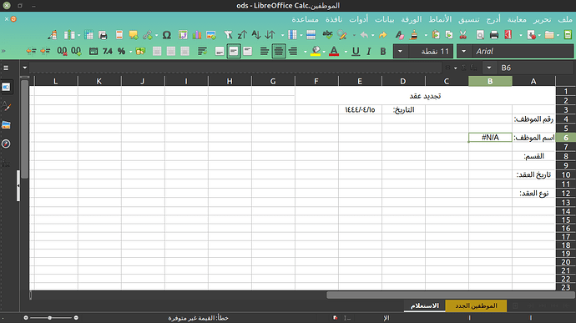Toggle Align Bottom
The height and width of the screenshot is (323, 576).
[220, 51]
